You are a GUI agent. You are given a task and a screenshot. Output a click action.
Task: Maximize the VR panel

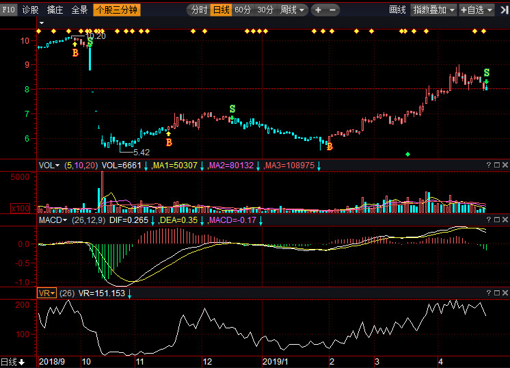pyautogui.click(x=496, y=293)
